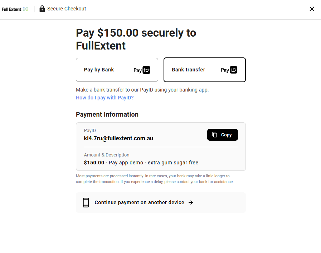
Task: Copy the PayID email address
Action: (x=223, y=135)
